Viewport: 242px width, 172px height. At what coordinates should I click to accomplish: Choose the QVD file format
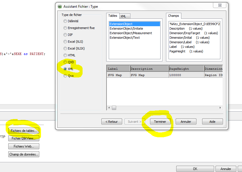65,62
